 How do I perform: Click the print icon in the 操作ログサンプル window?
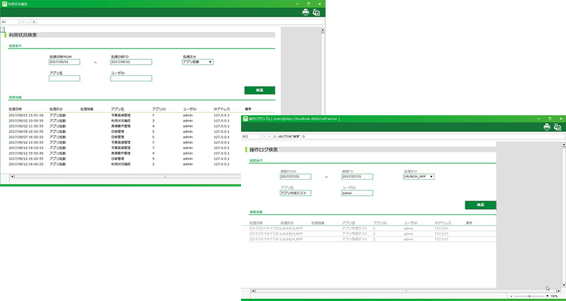(x=547, y=127)
